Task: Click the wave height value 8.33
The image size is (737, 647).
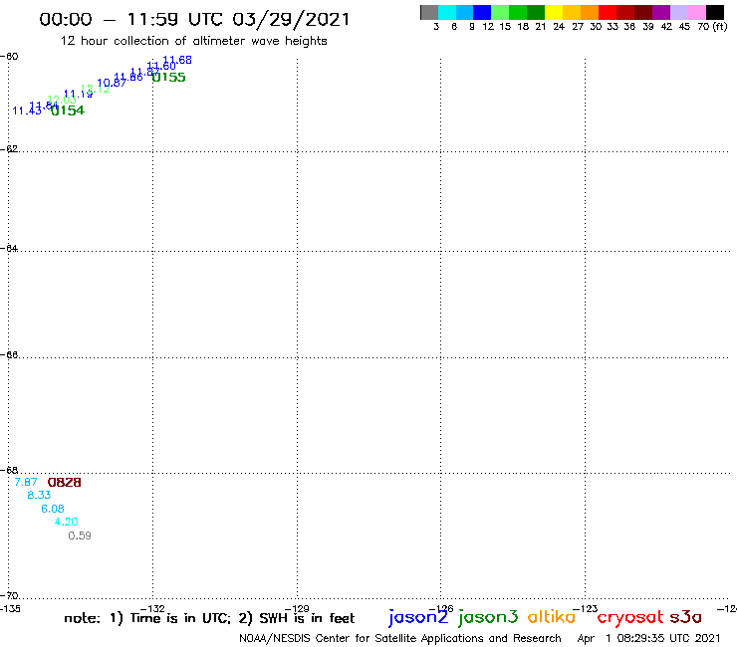Action: [39, 495]
